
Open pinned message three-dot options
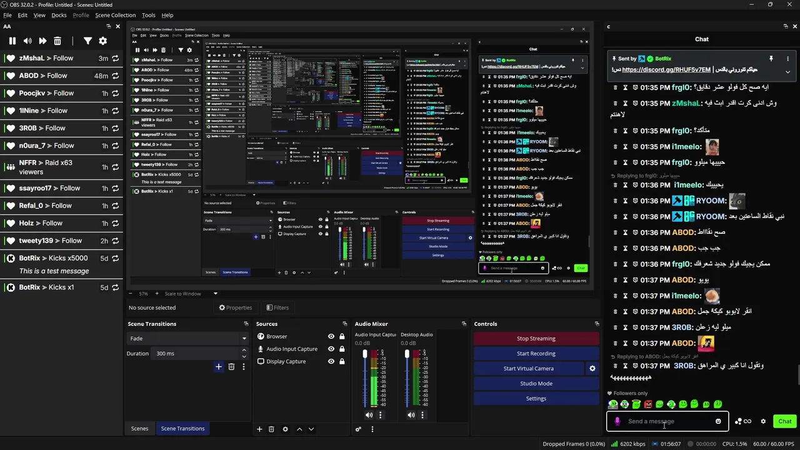pyautogui.click(x=787, y=59)
